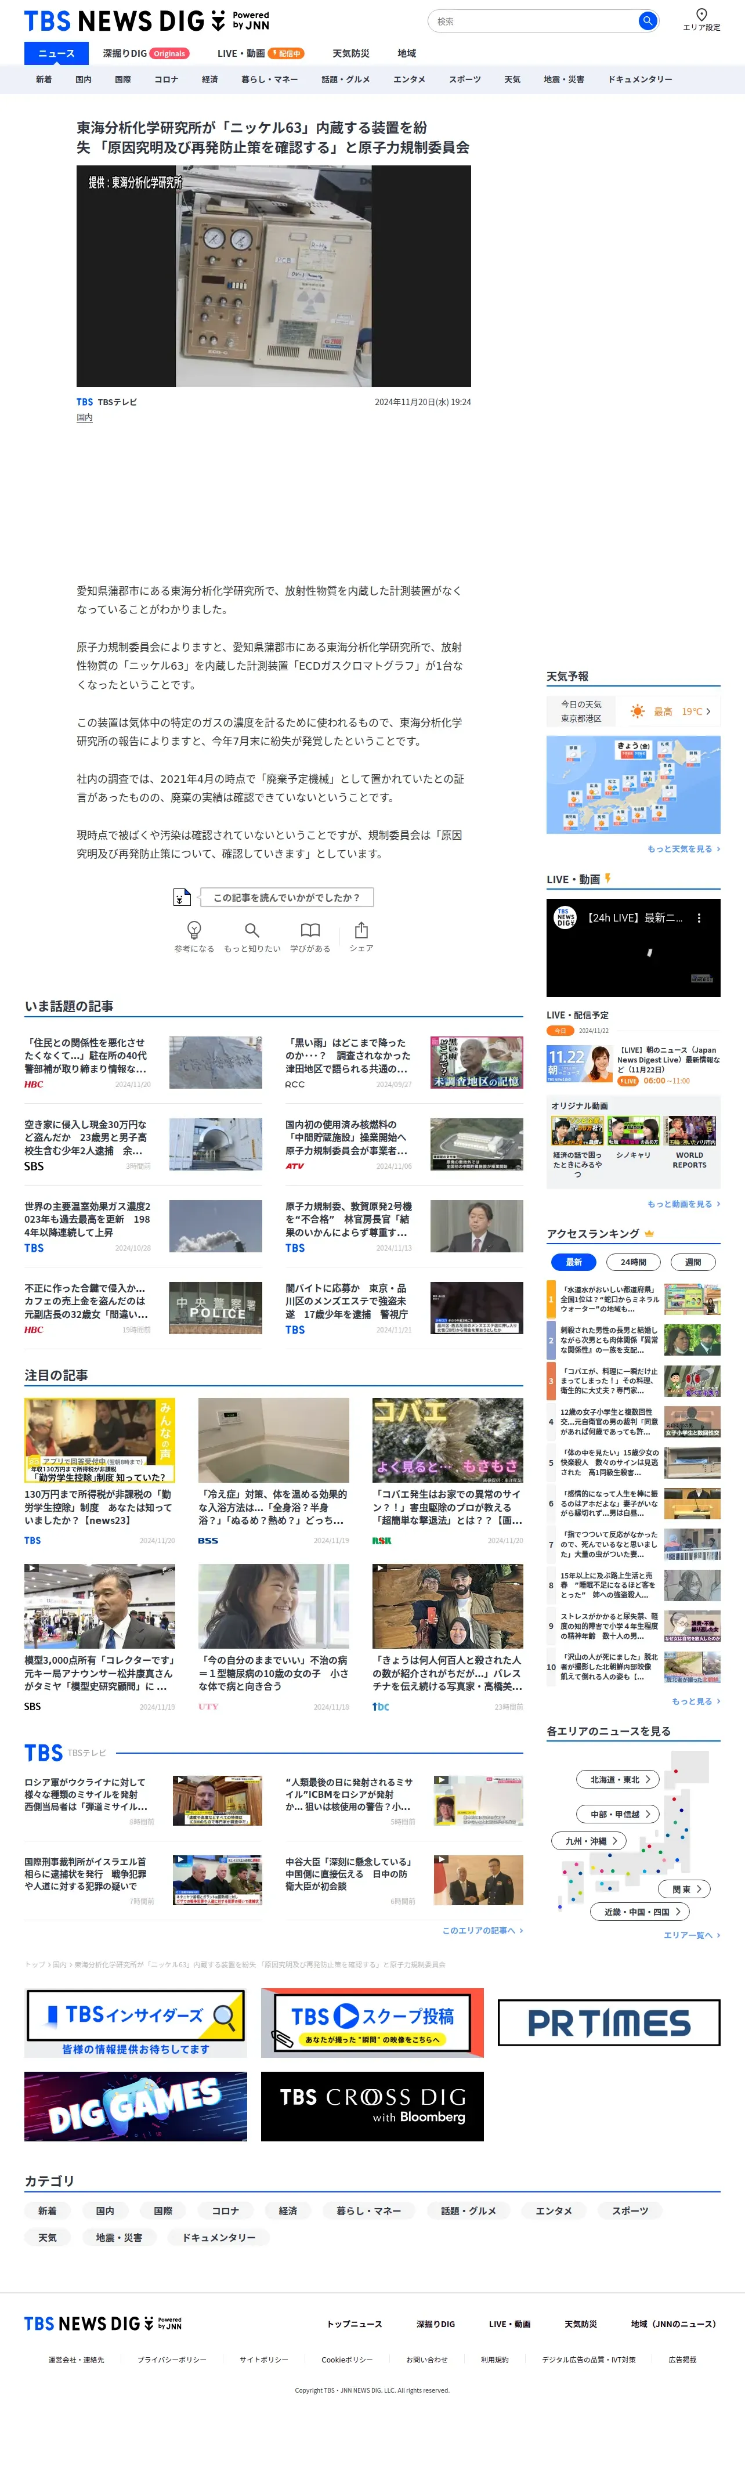Viewport: 745px width, 2471px height.
Task: Click the もっと天気を見る link
Action: [x=683, y=849]
